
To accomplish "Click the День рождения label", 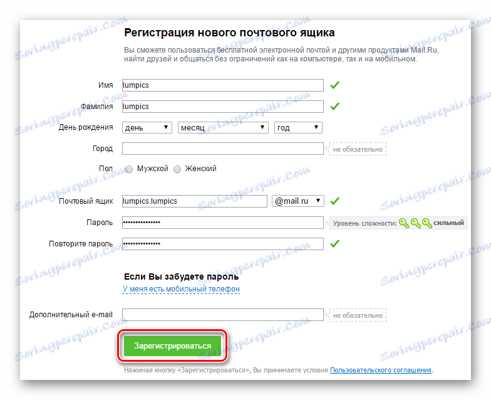I will 86,127.
